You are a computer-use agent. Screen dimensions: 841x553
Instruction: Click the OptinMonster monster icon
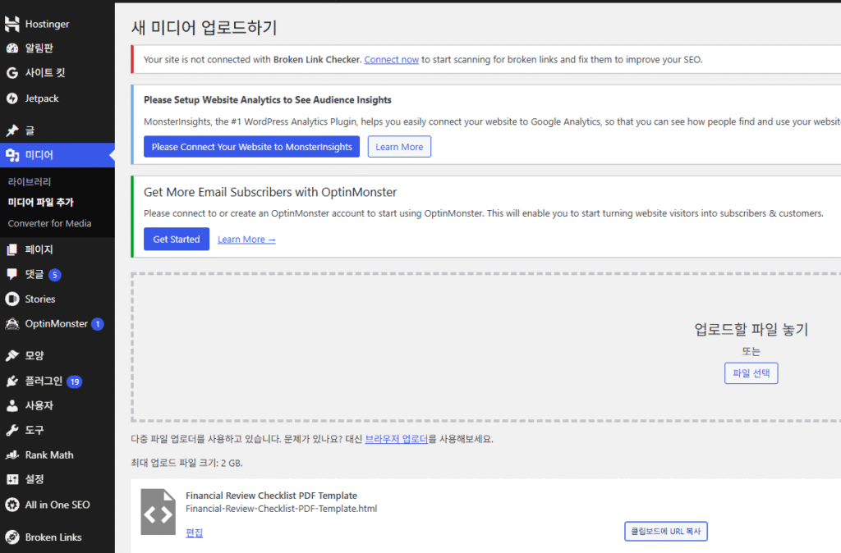11,323
